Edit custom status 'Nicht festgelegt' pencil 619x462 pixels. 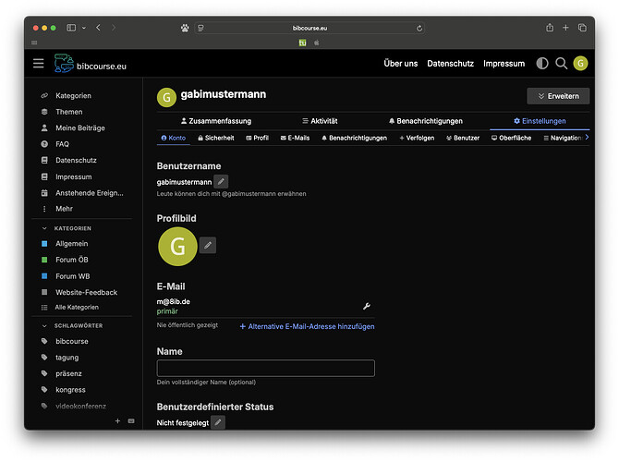[x=218, y=422]
